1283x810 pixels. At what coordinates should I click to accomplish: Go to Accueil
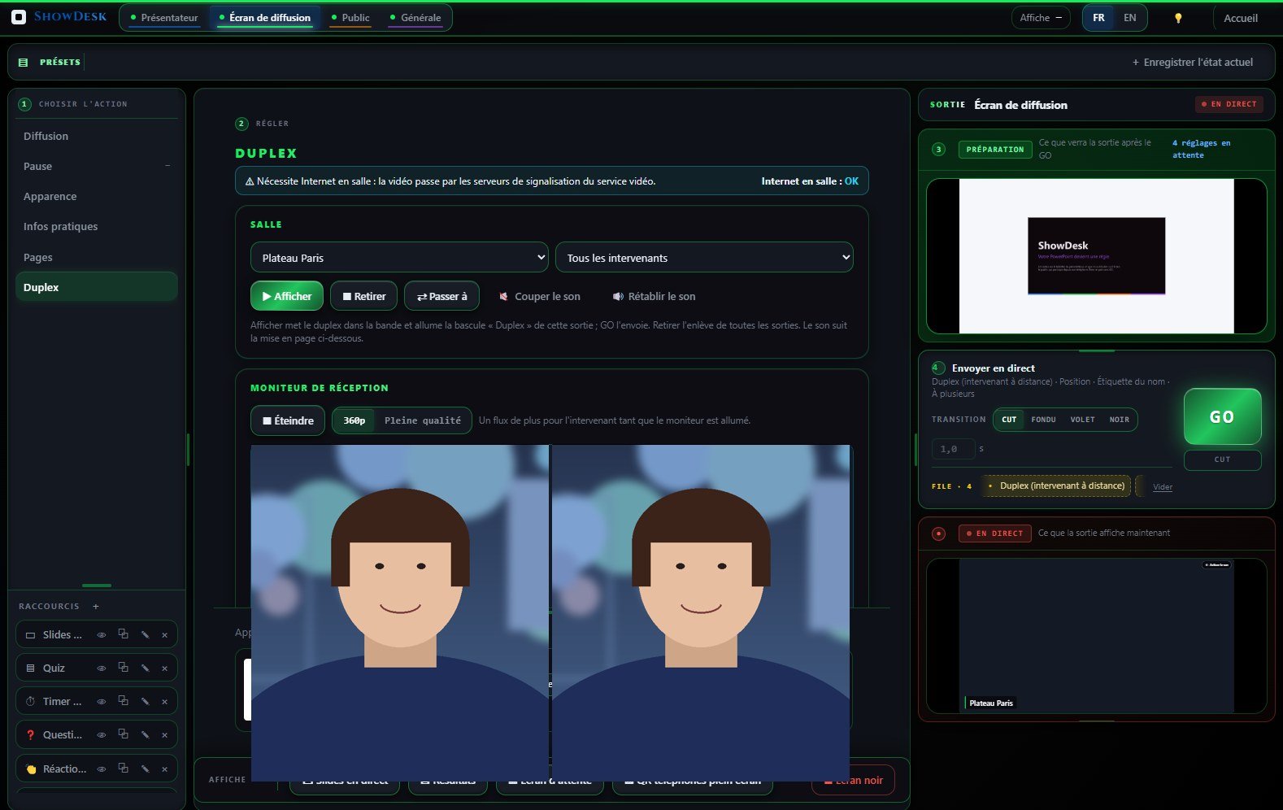1241,18
